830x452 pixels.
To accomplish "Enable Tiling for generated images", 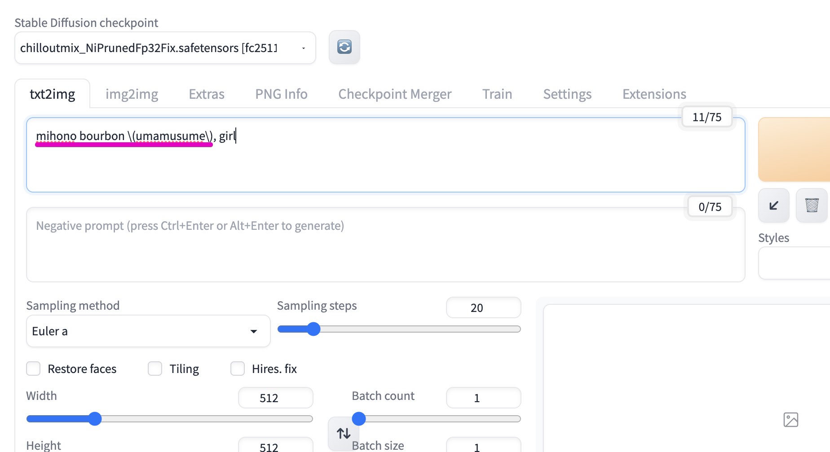I will (x=155, y=368).
